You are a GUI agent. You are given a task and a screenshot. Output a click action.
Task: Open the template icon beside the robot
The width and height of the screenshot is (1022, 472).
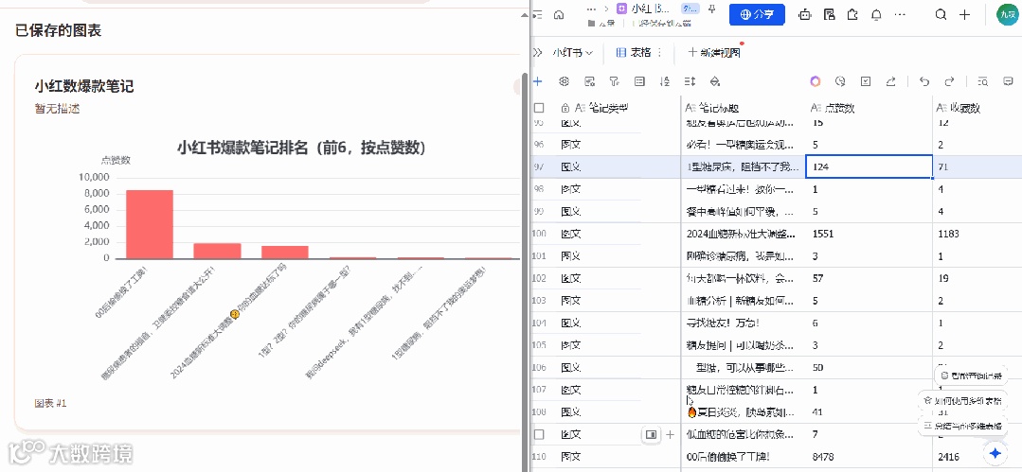[x=829, y=14]
